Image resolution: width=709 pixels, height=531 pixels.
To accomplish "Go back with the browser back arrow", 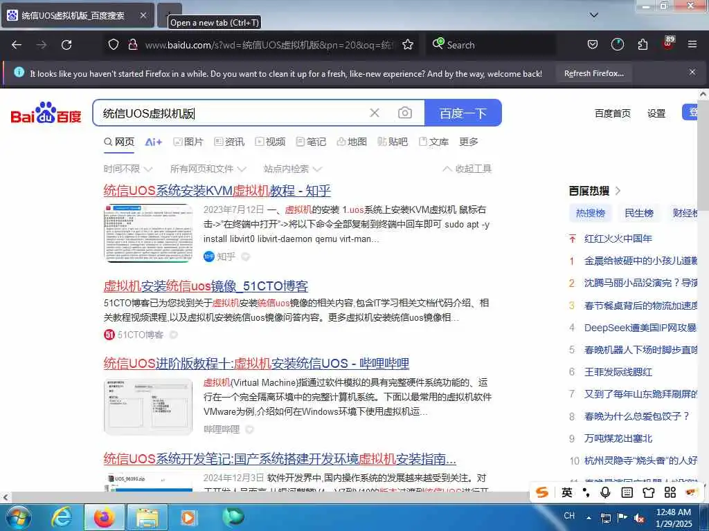I will (x=17, y=45).
